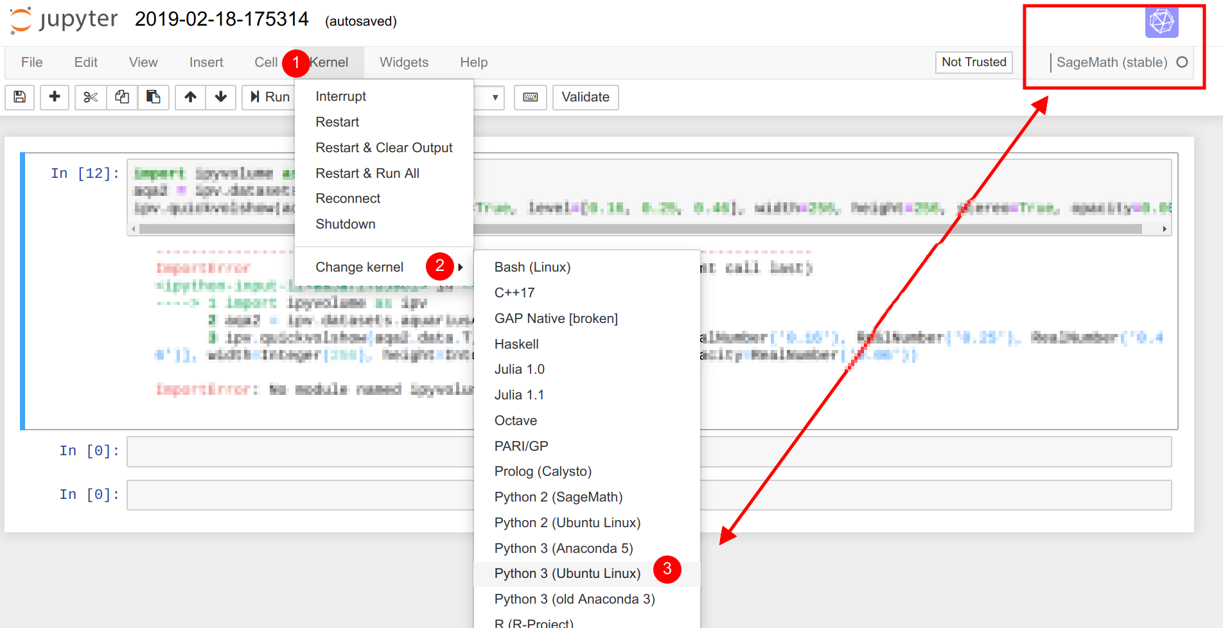1223x628 pixels.
Task: Select the Julia 1.1 kernel
Action: click(x=519, y=395)
